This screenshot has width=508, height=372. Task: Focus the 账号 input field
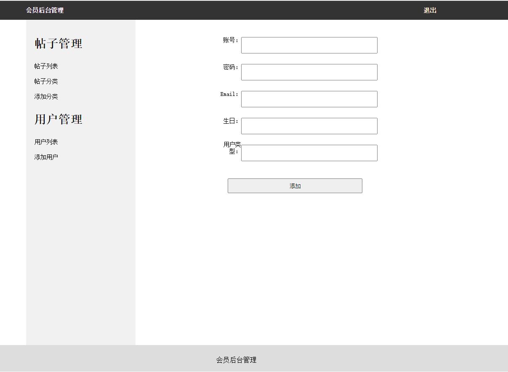pyautogui.click(x=309, y=45)
